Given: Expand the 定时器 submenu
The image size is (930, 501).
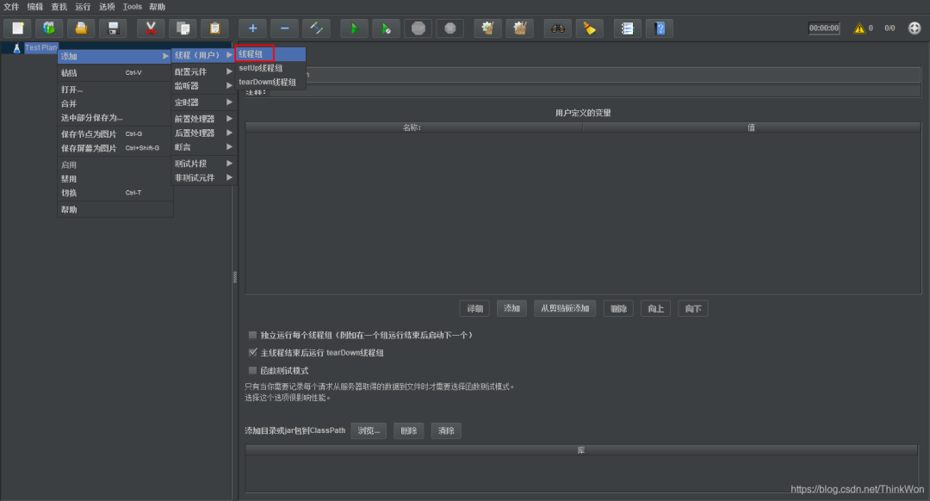Looking at the screenshot, I should 203,102.
